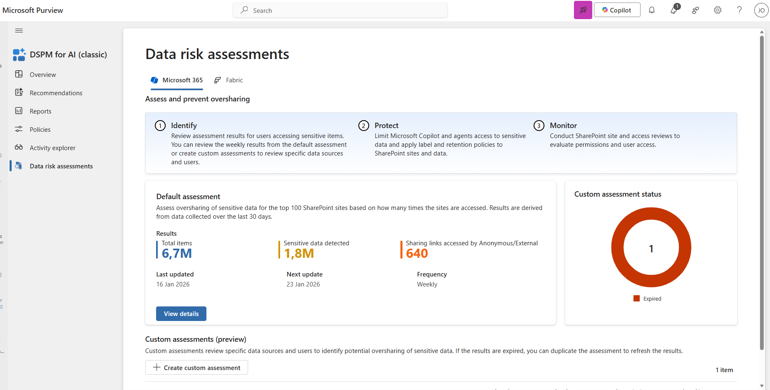770x390 pixels.
Task: Click the Recommendations list icon
Action: tap(19, 93)
